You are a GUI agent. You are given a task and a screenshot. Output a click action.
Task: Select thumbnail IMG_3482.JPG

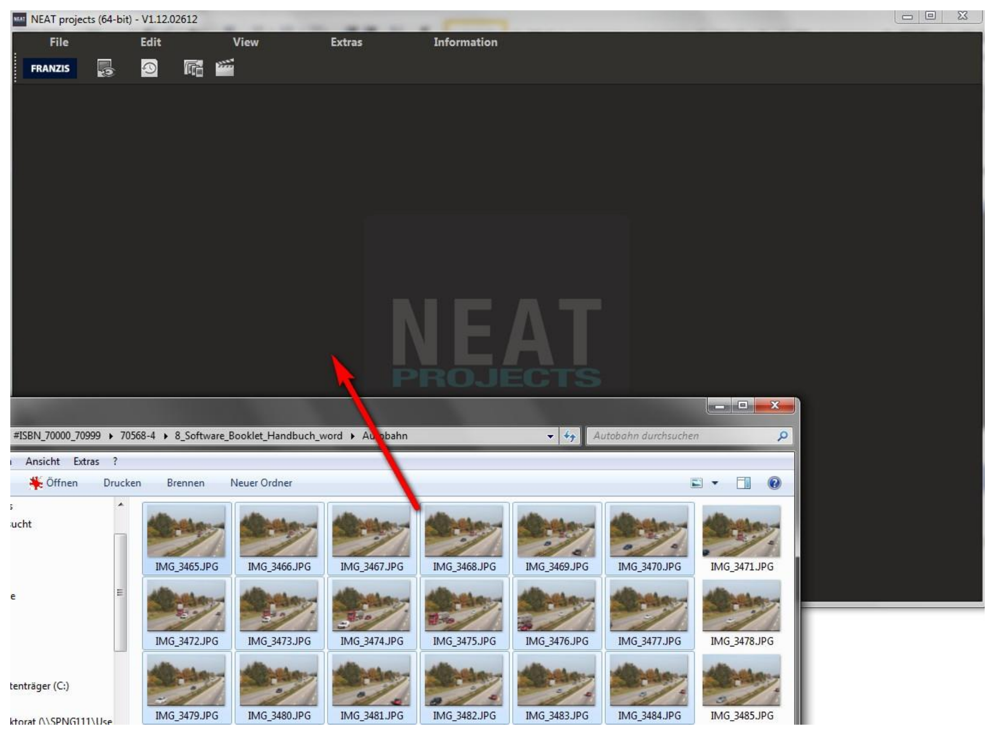[464, 688]
